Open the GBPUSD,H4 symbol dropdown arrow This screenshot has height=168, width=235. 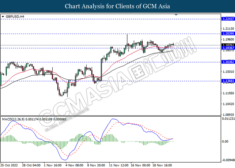3,17
